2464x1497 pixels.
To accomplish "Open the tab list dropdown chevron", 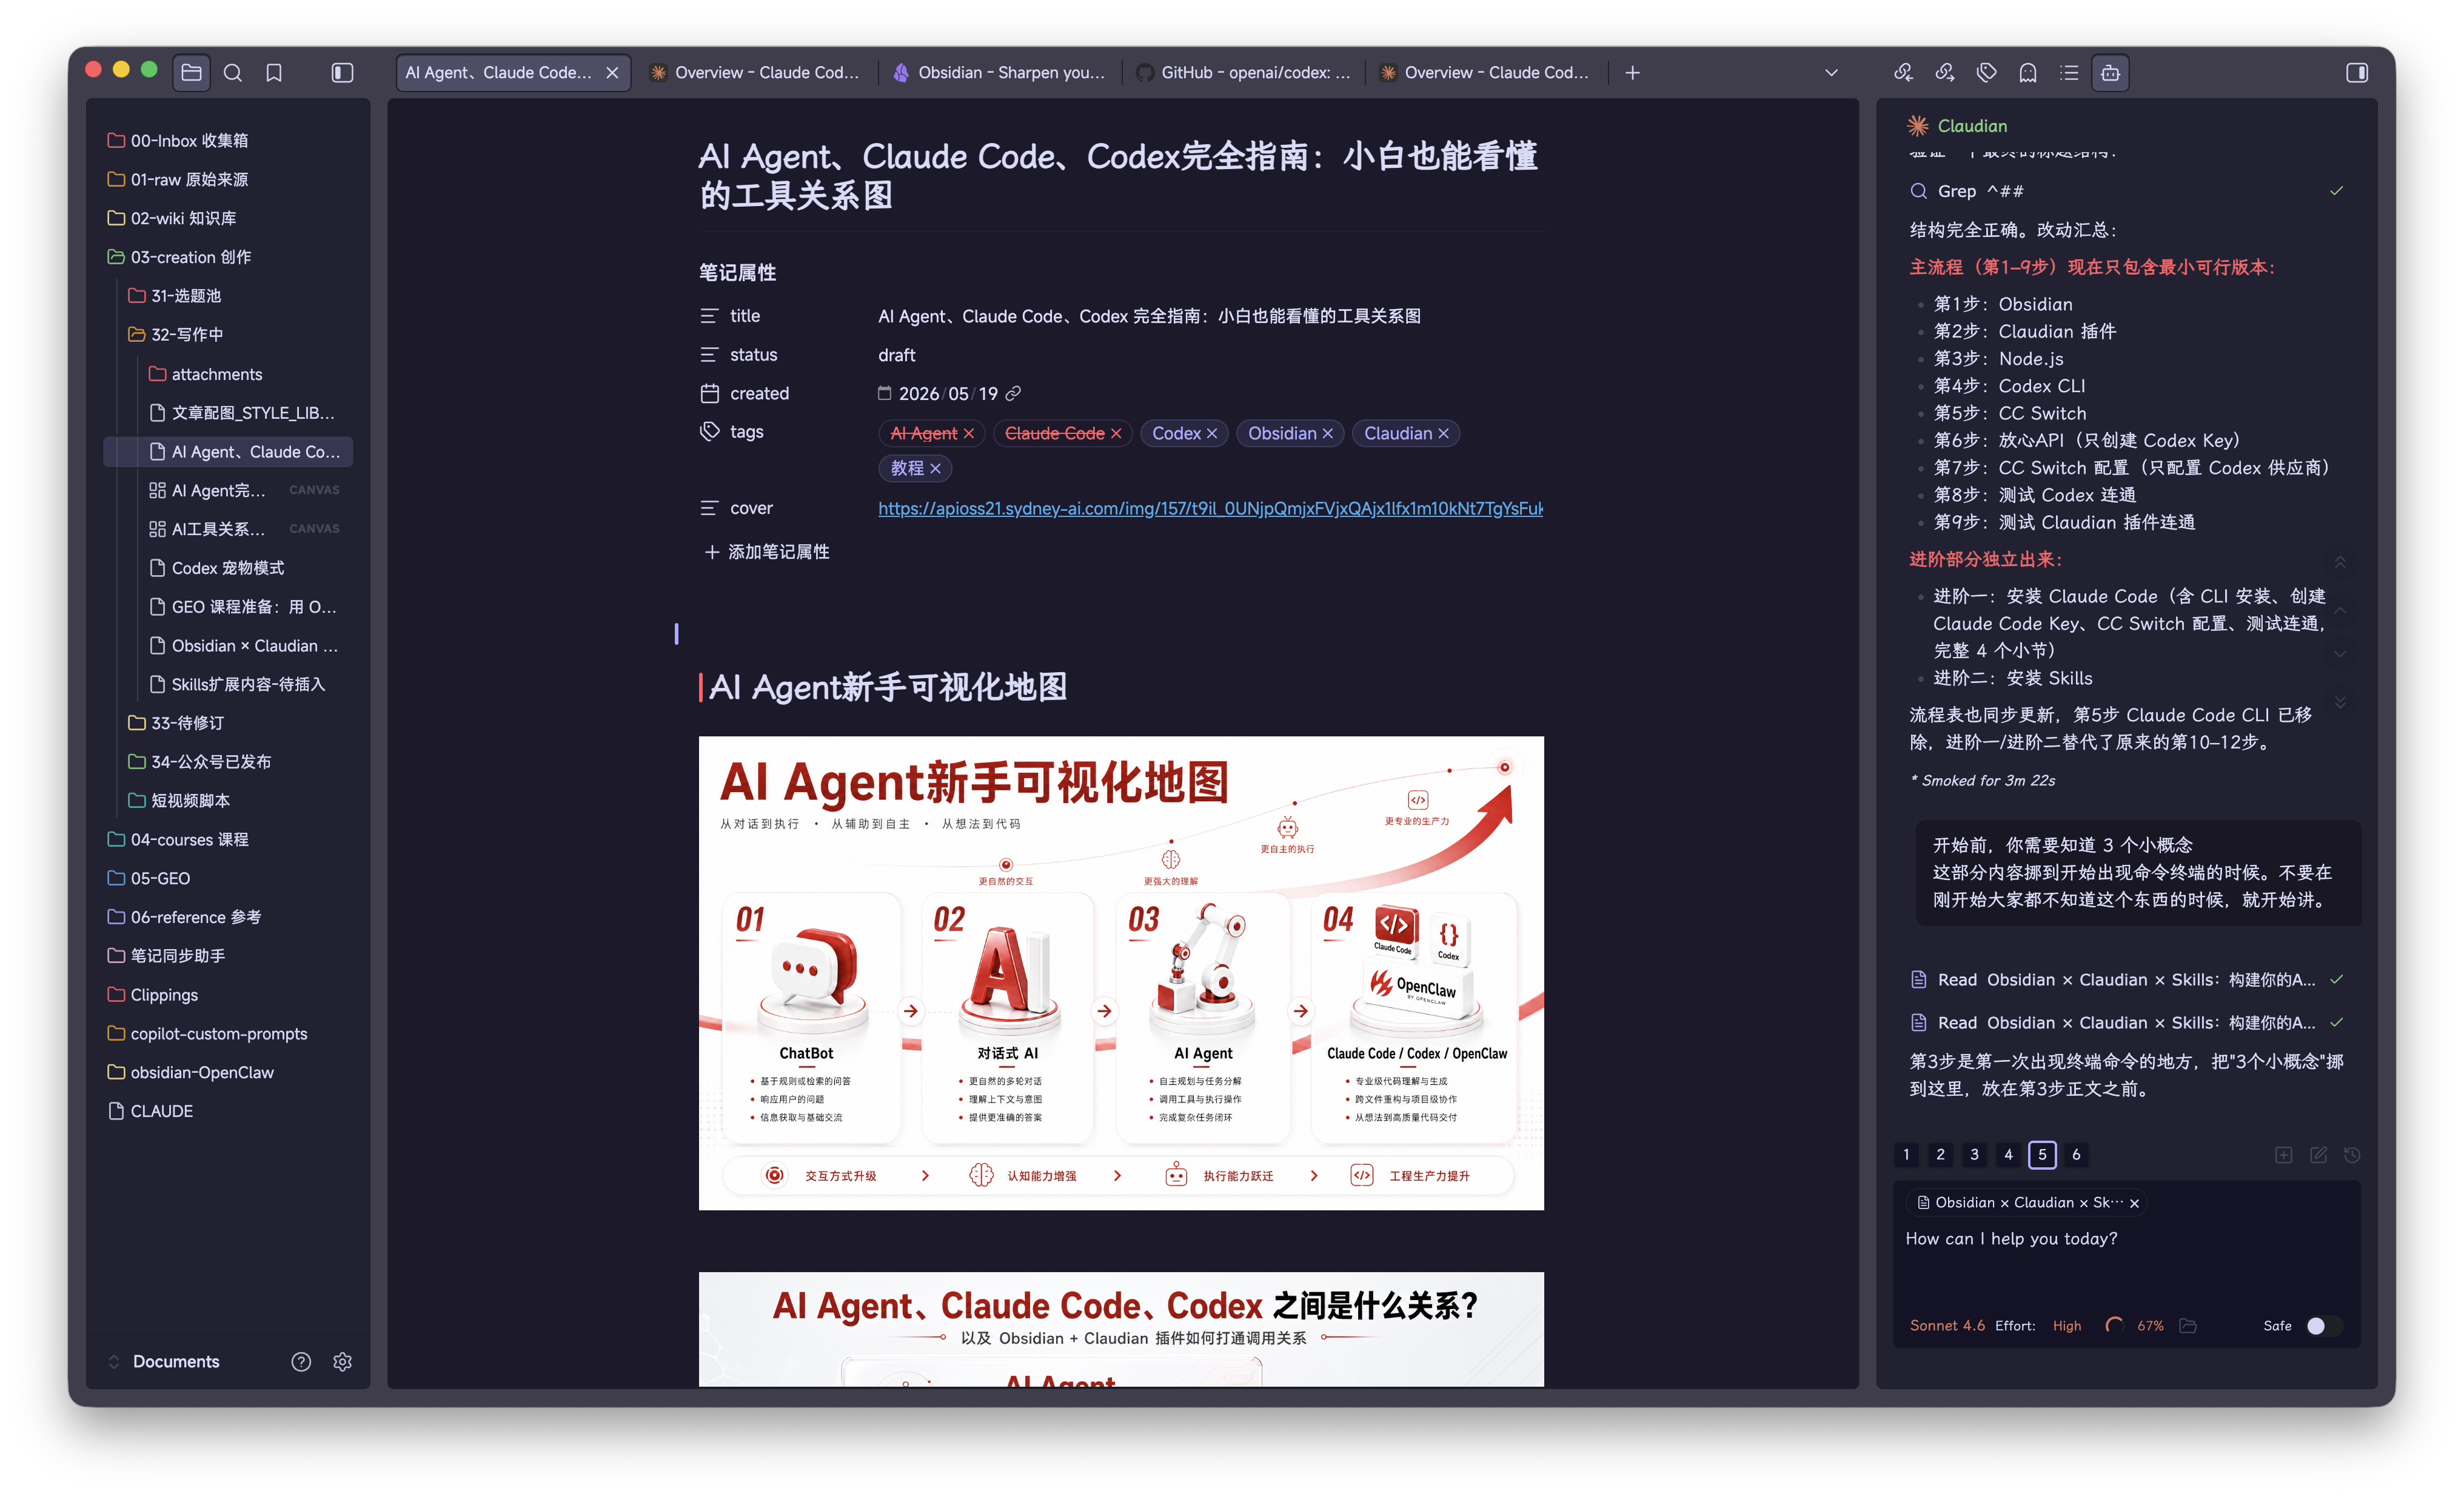I will coord(1831,72).
